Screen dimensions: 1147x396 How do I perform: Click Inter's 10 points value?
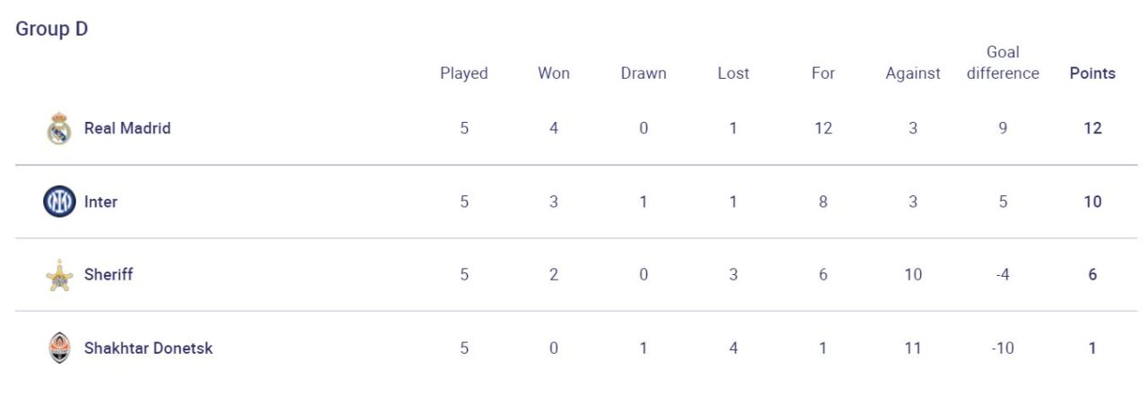[x=1092, y=202]
